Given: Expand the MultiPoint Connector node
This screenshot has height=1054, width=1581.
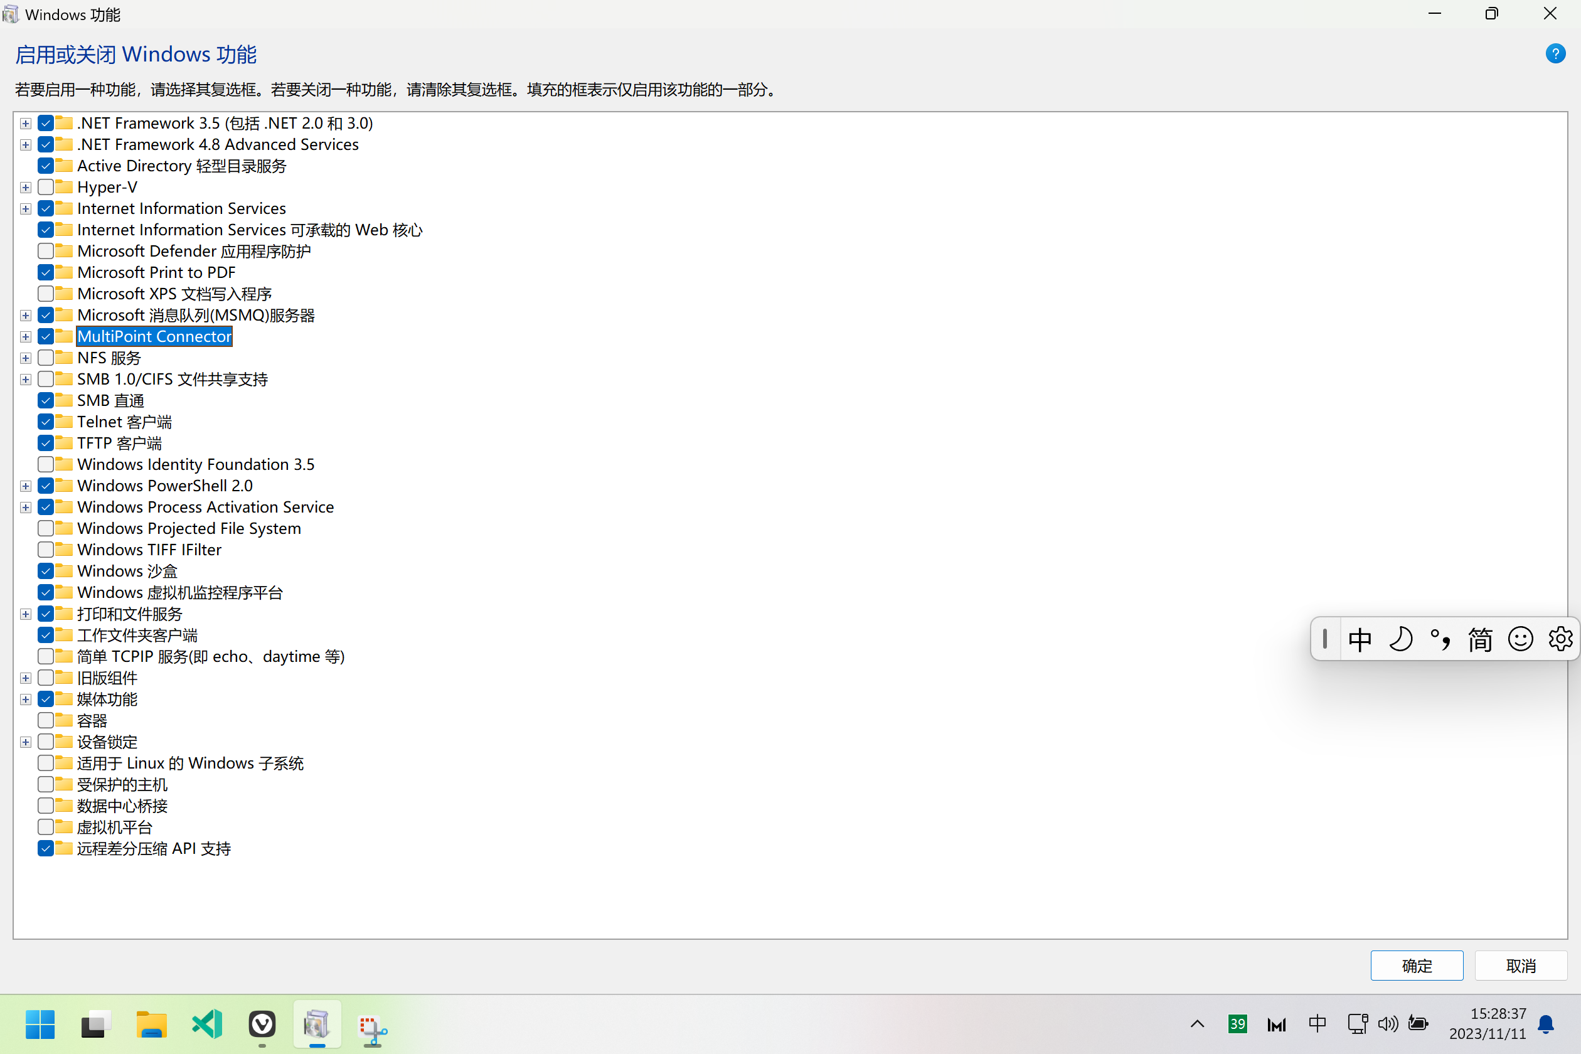Looking at the screenshot, I should pos(26,336).
